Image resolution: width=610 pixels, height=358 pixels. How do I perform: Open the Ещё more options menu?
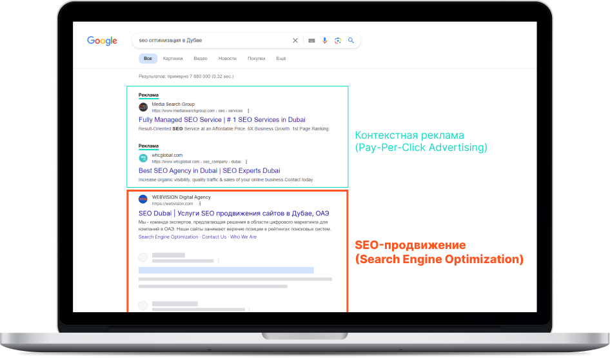(281, 59)
